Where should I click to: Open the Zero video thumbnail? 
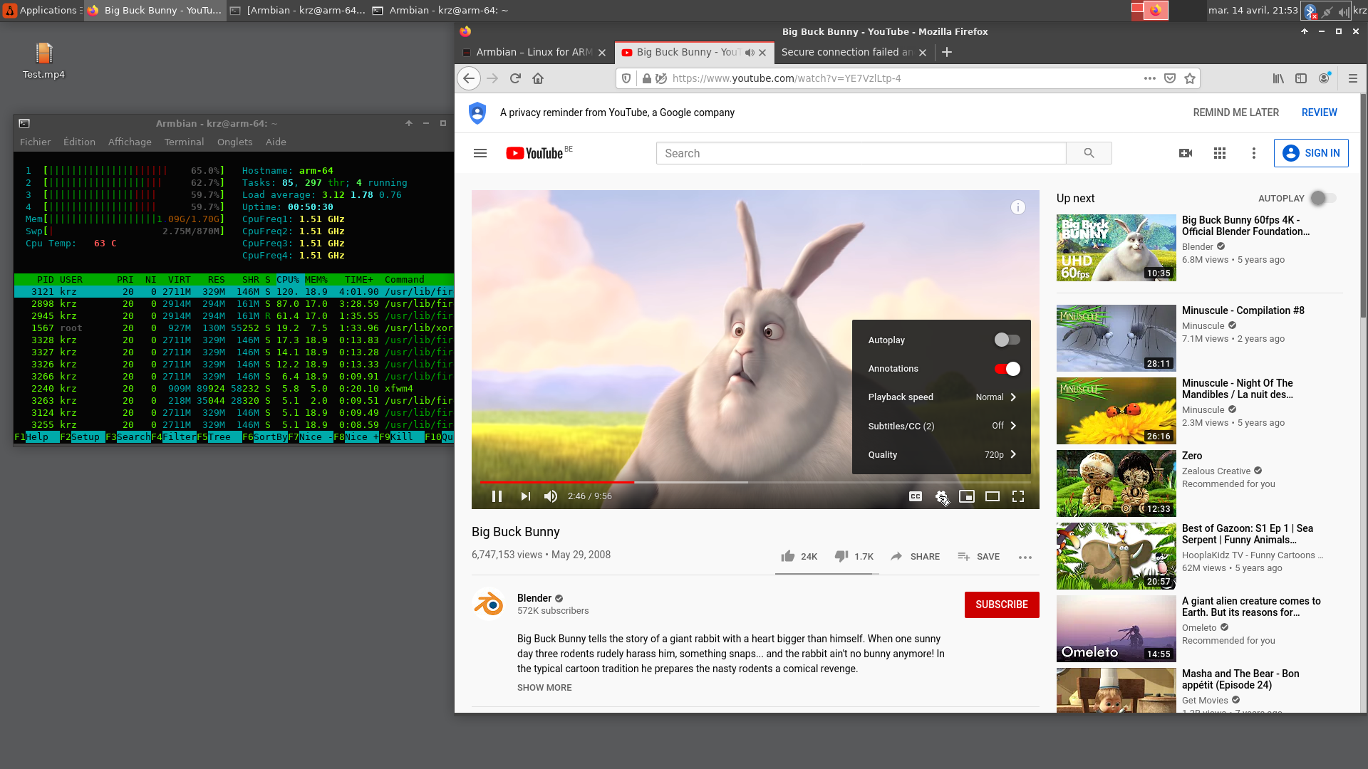pos(1116,483)
